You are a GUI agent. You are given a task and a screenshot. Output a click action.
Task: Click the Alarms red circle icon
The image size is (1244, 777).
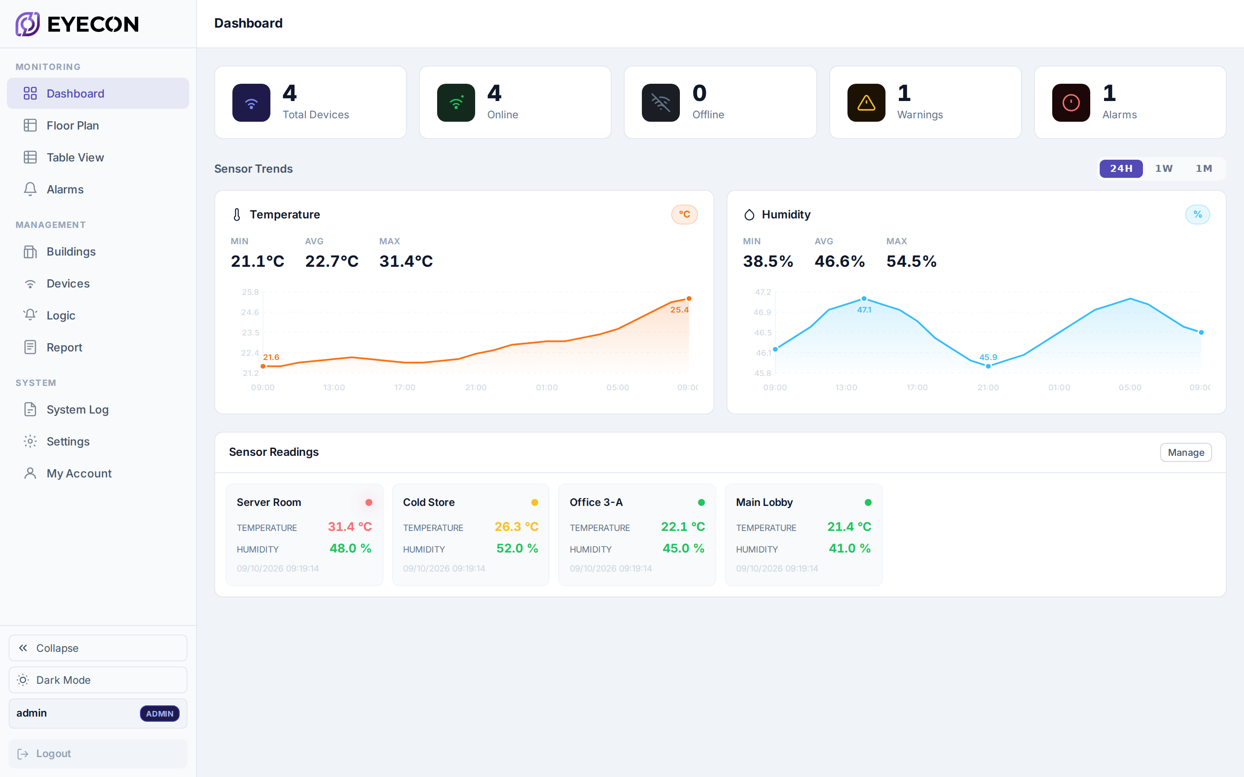coord(1071,103)
